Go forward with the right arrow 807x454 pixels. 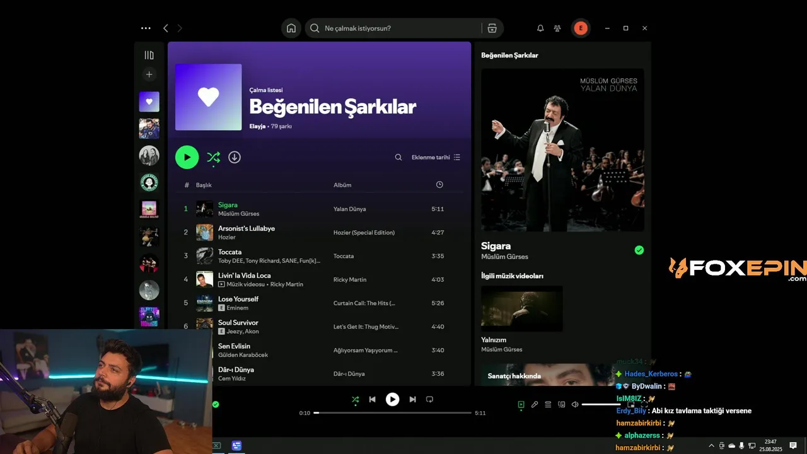180,28
